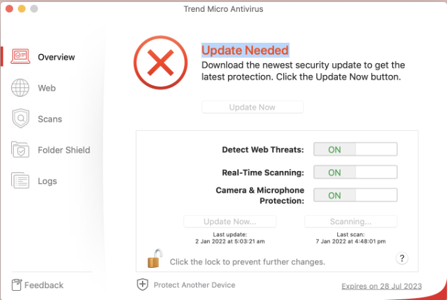Switch to the Logs section label
The image size is (447, 300).
click(47, 181)
